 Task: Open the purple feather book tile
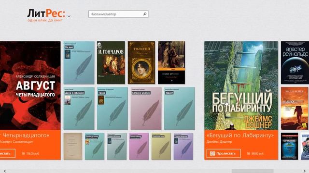pyautogui.click(x=183, y=146)
